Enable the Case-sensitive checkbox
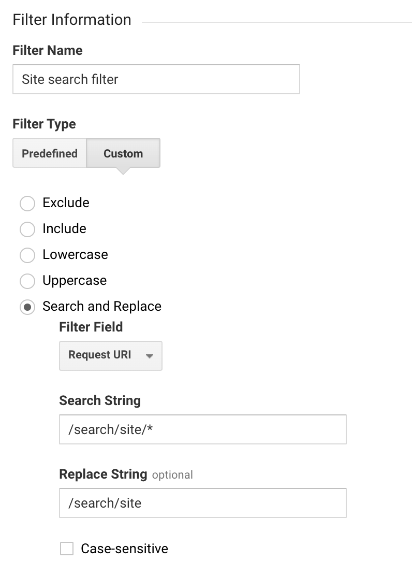This screenshot has width=412, height=576. tap(67, 549)
